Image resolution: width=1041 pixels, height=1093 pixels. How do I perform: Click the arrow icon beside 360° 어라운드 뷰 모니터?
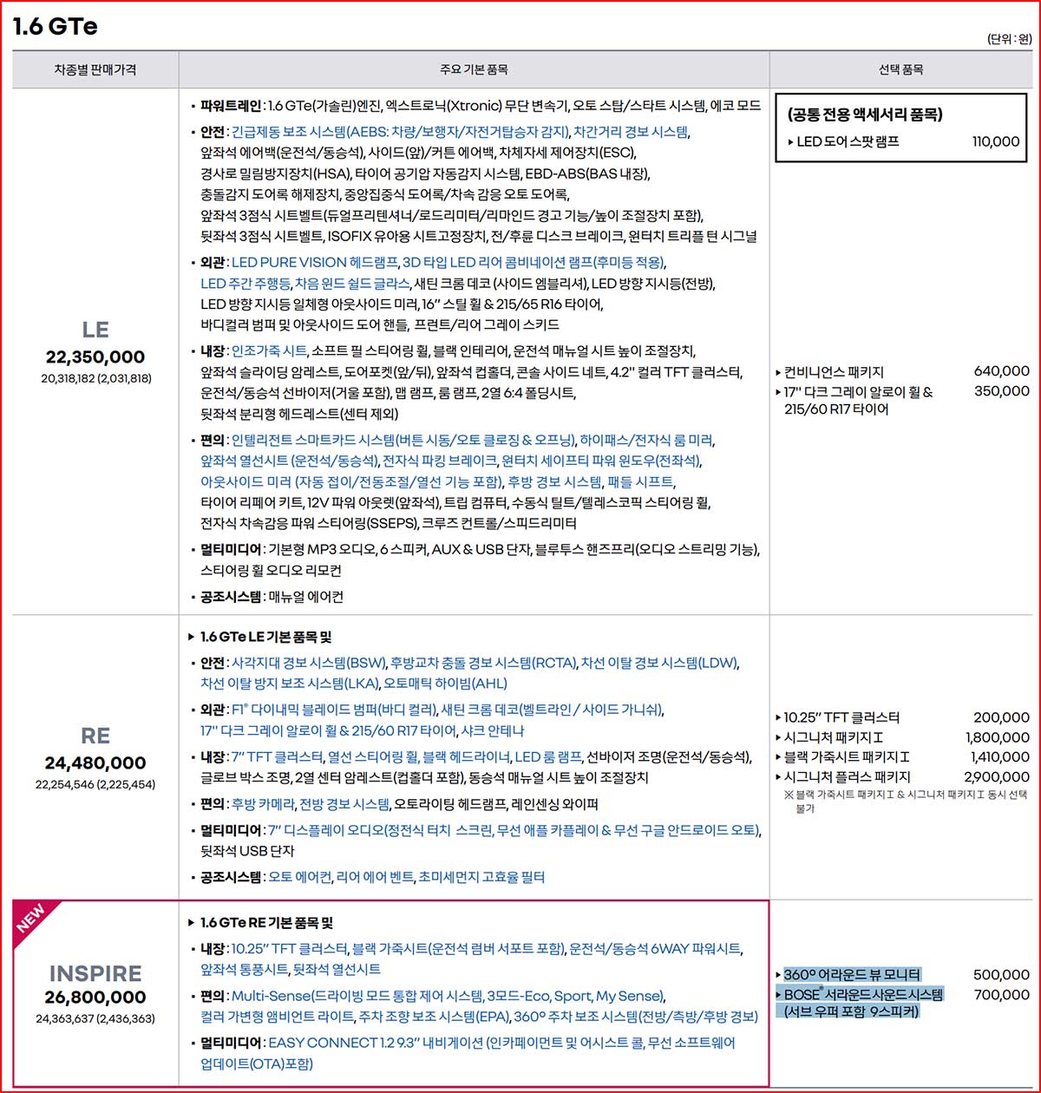coord(779,973)
